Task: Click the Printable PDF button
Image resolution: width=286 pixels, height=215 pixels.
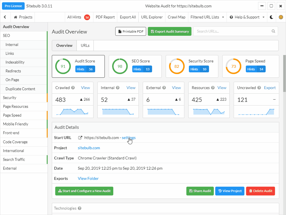Action: coord(131,31)
